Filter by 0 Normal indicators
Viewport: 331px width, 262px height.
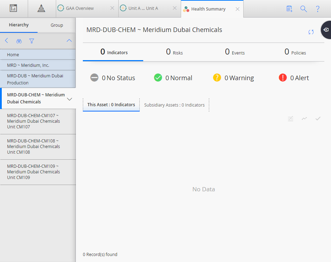pos(173,78)
